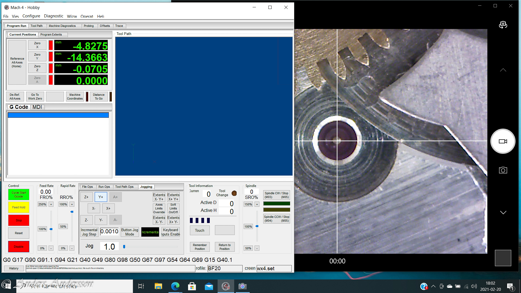Click Reference All Axes (Home) button
Viewport: 521px width, 293px height.
point(17,62)
